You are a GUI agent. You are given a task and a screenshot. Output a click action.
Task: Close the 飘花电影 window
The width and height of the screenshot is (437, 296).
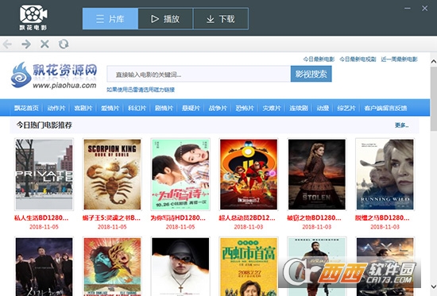coord(424,9)
